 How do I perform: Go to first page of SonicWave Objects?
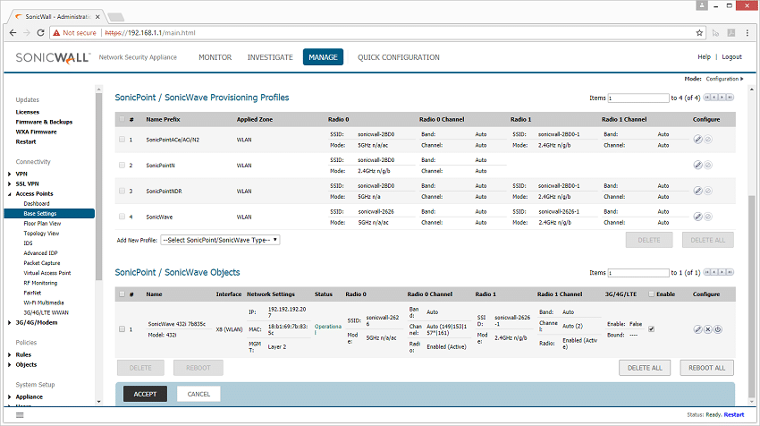[707, 272]
